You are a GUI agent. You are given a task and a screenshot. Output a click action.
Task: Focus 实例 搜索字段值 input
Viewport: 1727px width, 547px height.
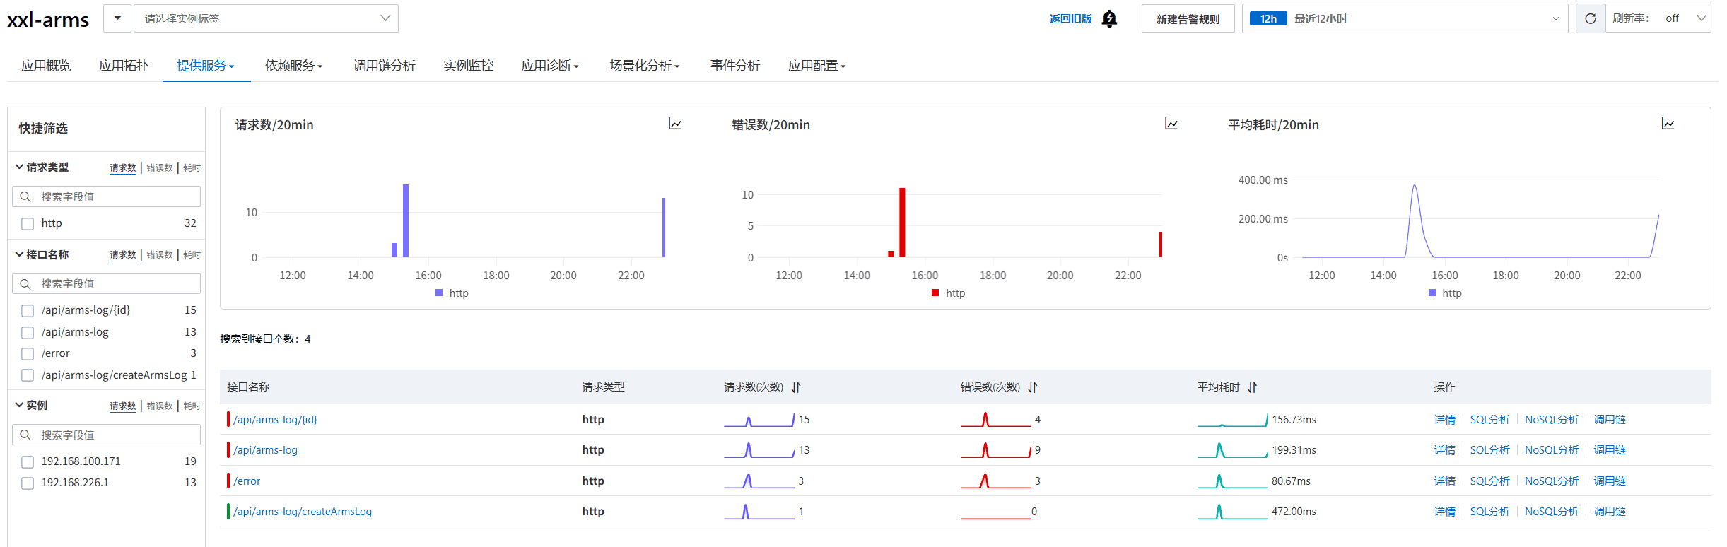(x=106, y=435)
